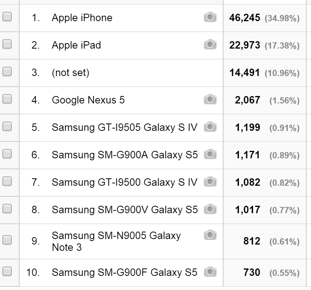Screen dimensions: 311x290
Task: Tick the checkbox for Apple iPad
Action: 7,44
